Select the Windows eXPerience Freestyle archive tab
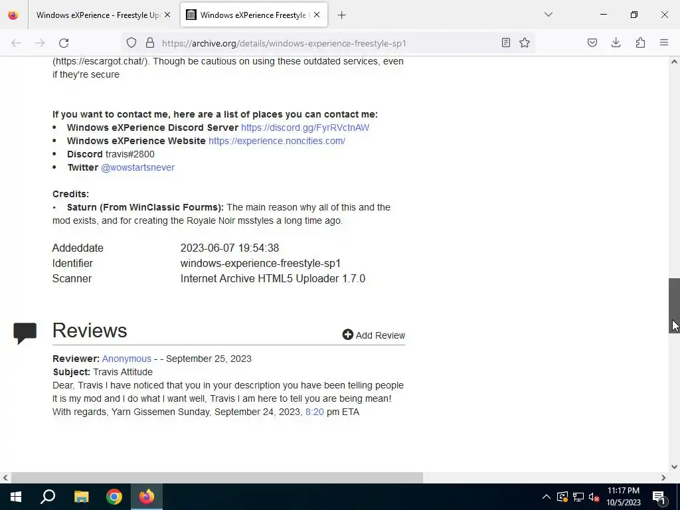 254,15
